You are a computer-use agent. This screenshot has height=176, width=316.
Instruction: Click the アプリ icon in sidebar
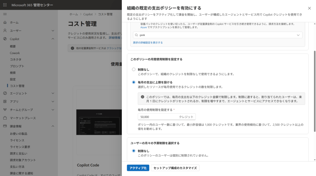click(5, 102)
